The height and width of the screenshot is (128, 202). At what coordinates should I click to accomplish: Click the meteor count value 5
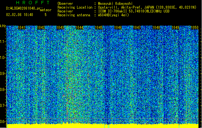coord(46,15)
